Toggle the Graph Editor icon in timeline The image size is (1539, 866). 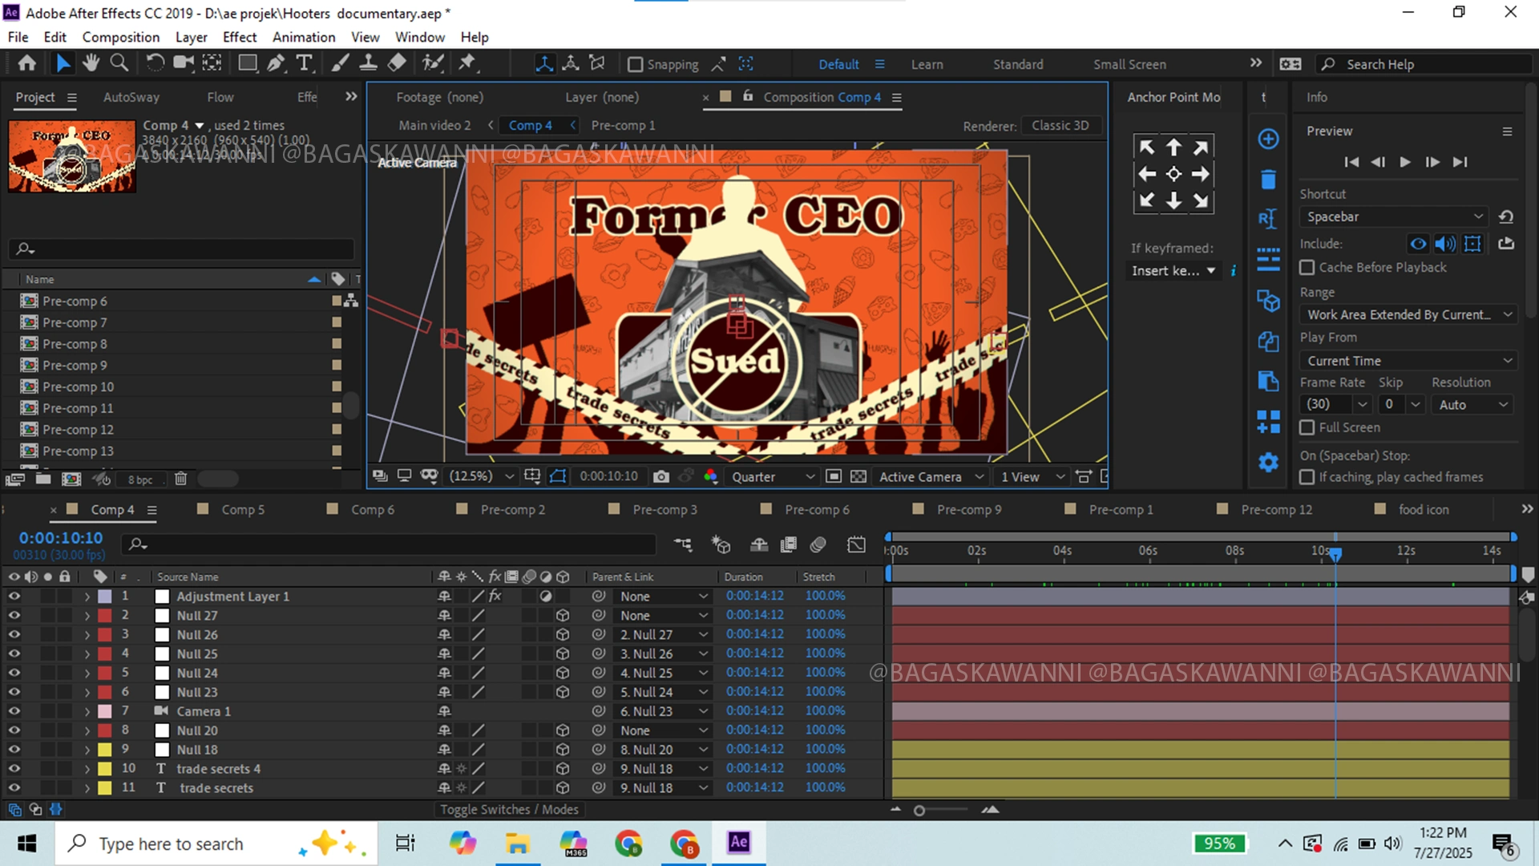[856, 544]
